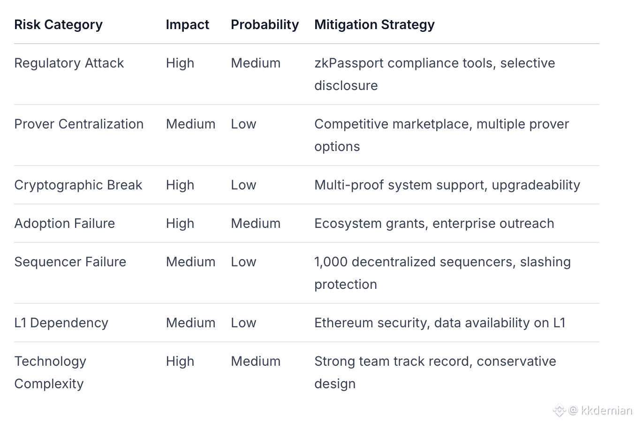Select the Probability column header
The height and width of the screenshot is (422, 636).
(x=265, y=24)
